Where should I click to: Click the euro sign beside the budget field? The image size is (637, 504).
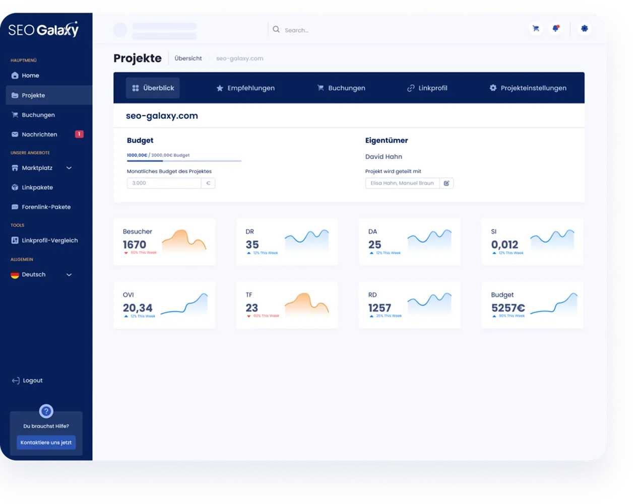208,183
